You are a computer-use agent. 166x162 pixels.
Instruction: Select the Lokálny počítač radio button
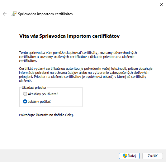coord(25,102)
